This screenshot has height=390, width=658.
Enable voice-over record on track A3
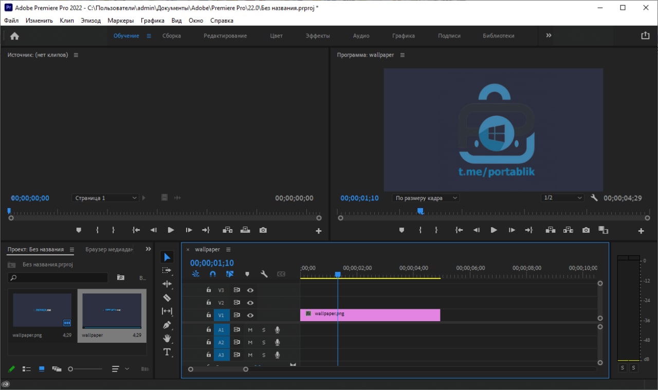(278, 355)
